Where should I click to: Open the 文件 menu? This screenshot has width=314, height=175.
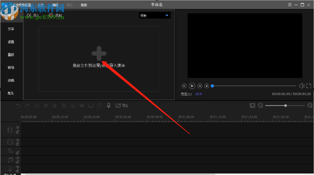point(41,5)
